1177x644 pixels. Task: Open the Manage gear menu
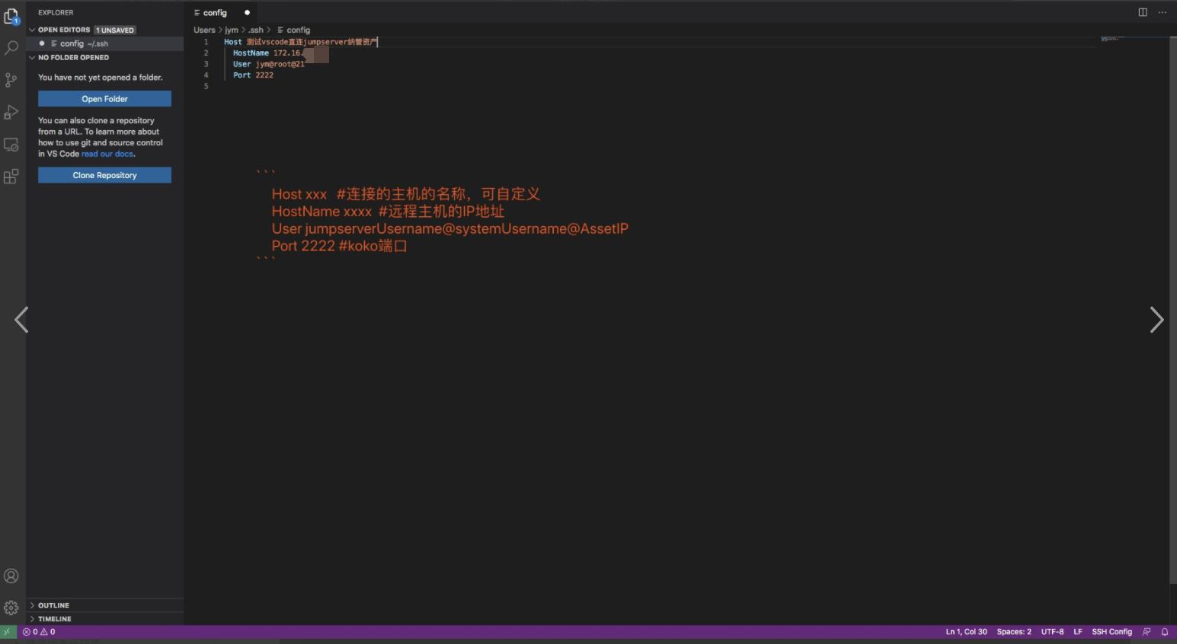[x=11, y=607]
